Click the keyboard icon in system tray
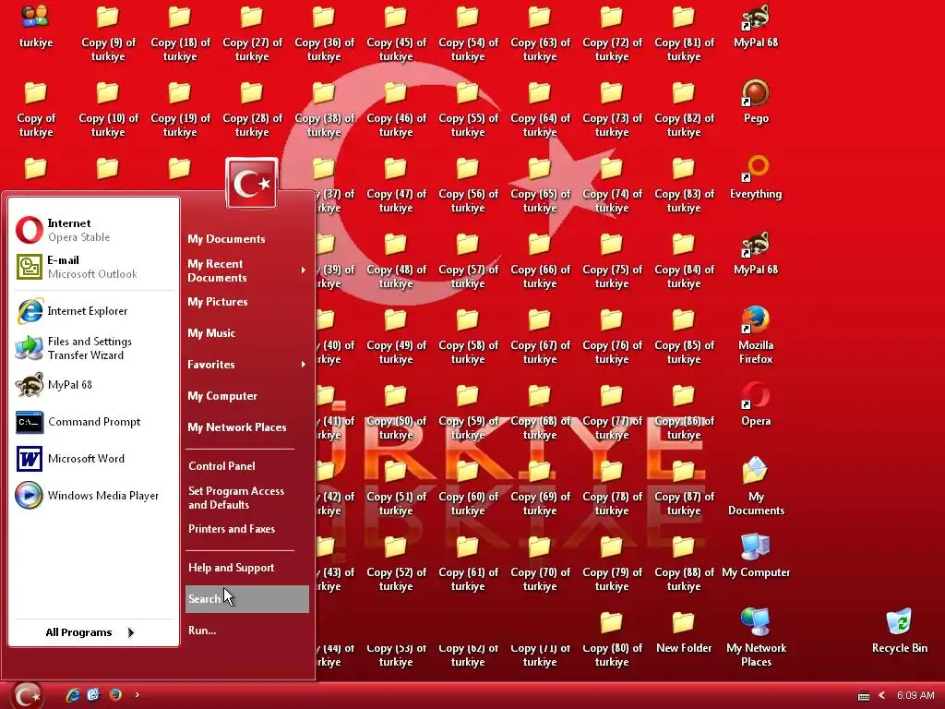The width and height of the screenshot is (945, 709). click(864, 696)
